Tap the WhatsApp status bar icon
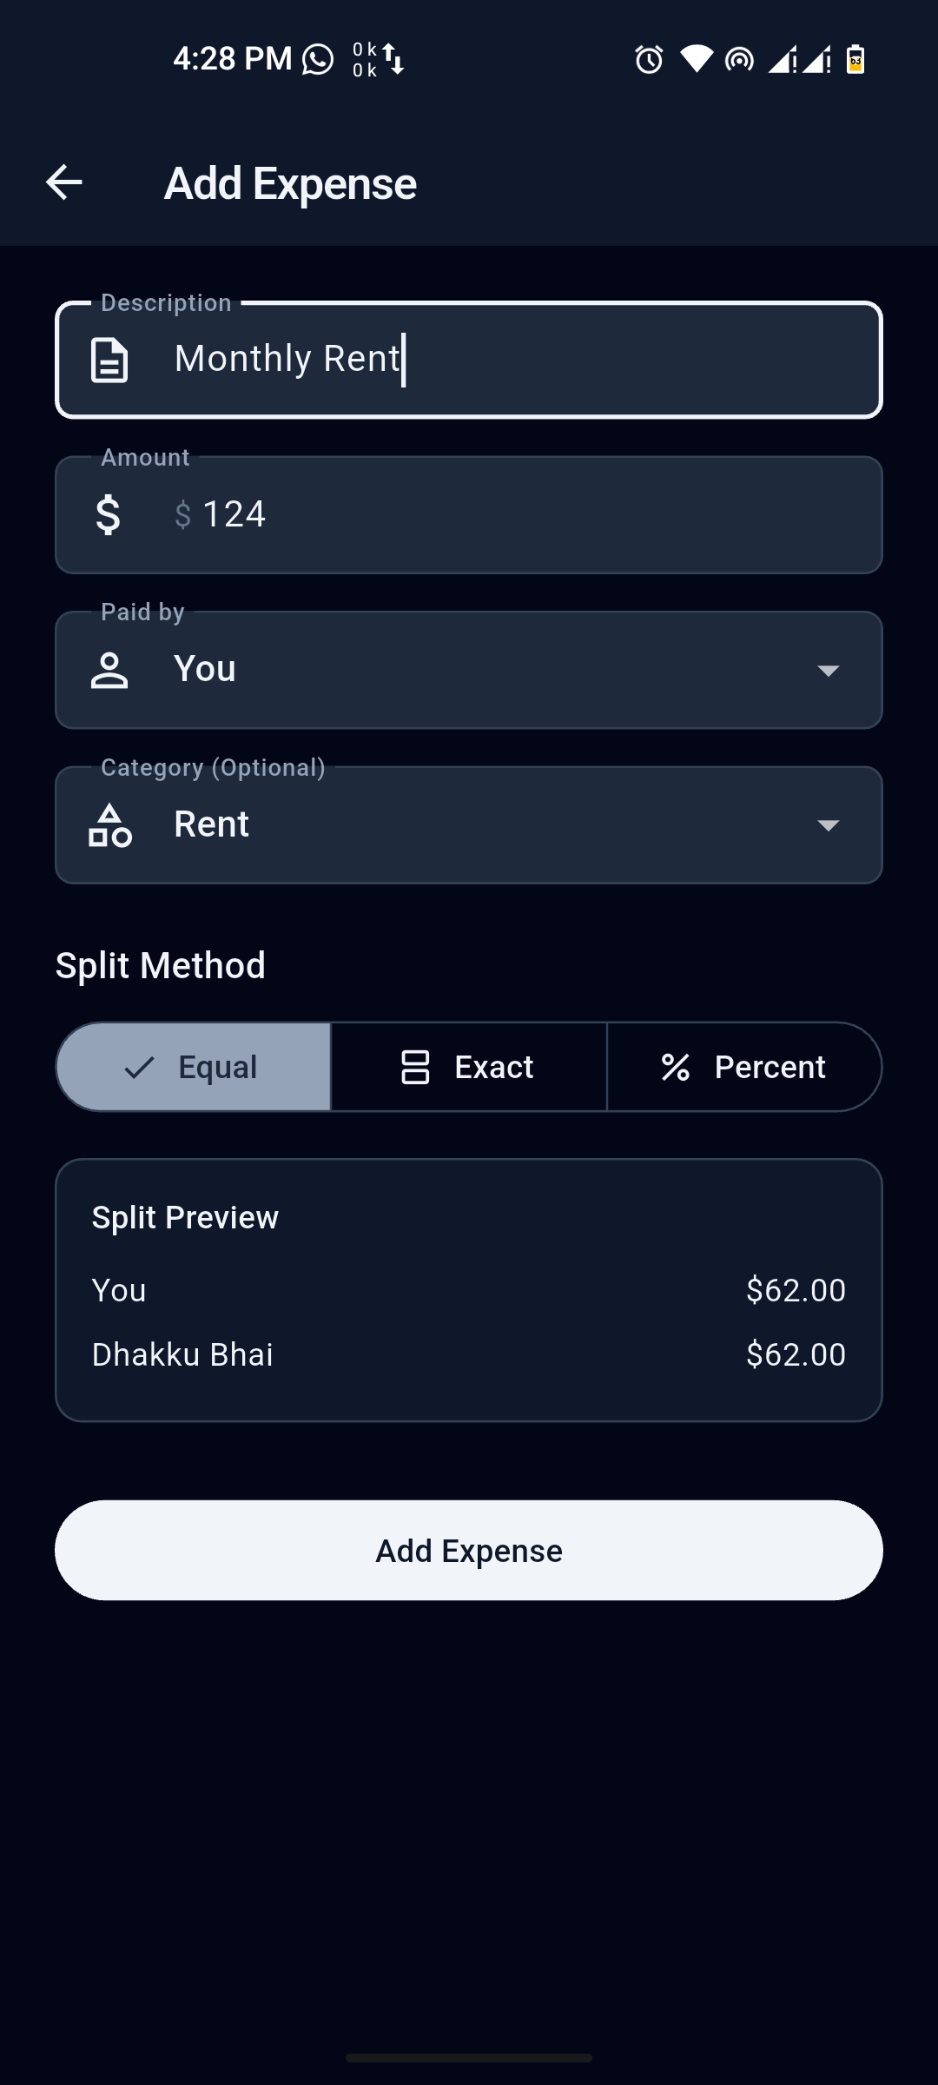The width and height of the screenshot is (938, 2085). 318,59
